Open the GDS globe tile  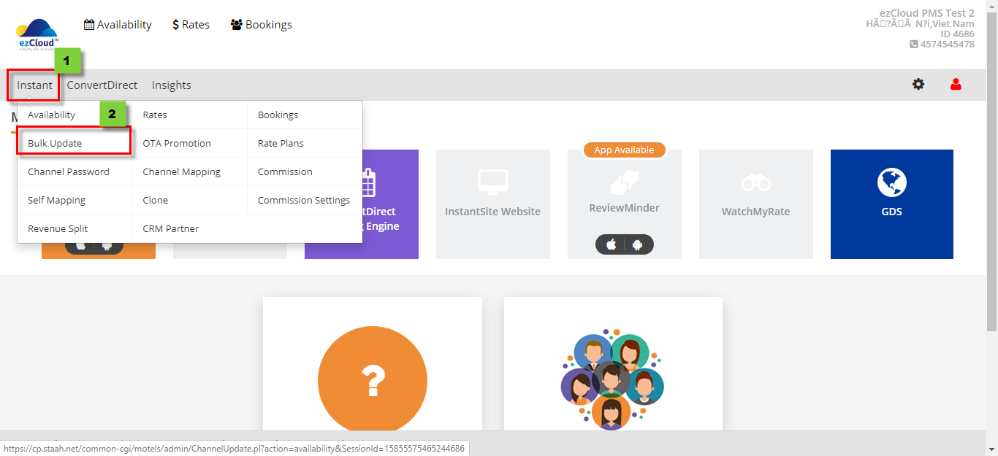(891, 182)
